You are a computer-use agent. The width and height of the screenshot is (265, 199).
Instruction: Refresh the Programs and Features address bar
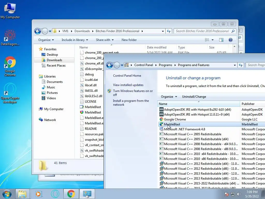tap(241, 65)
